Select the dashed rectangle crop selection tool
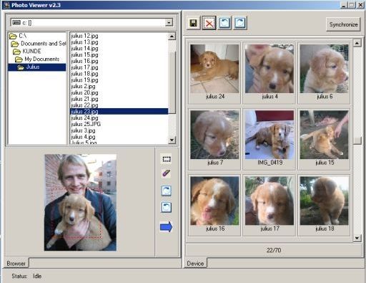 167,159
